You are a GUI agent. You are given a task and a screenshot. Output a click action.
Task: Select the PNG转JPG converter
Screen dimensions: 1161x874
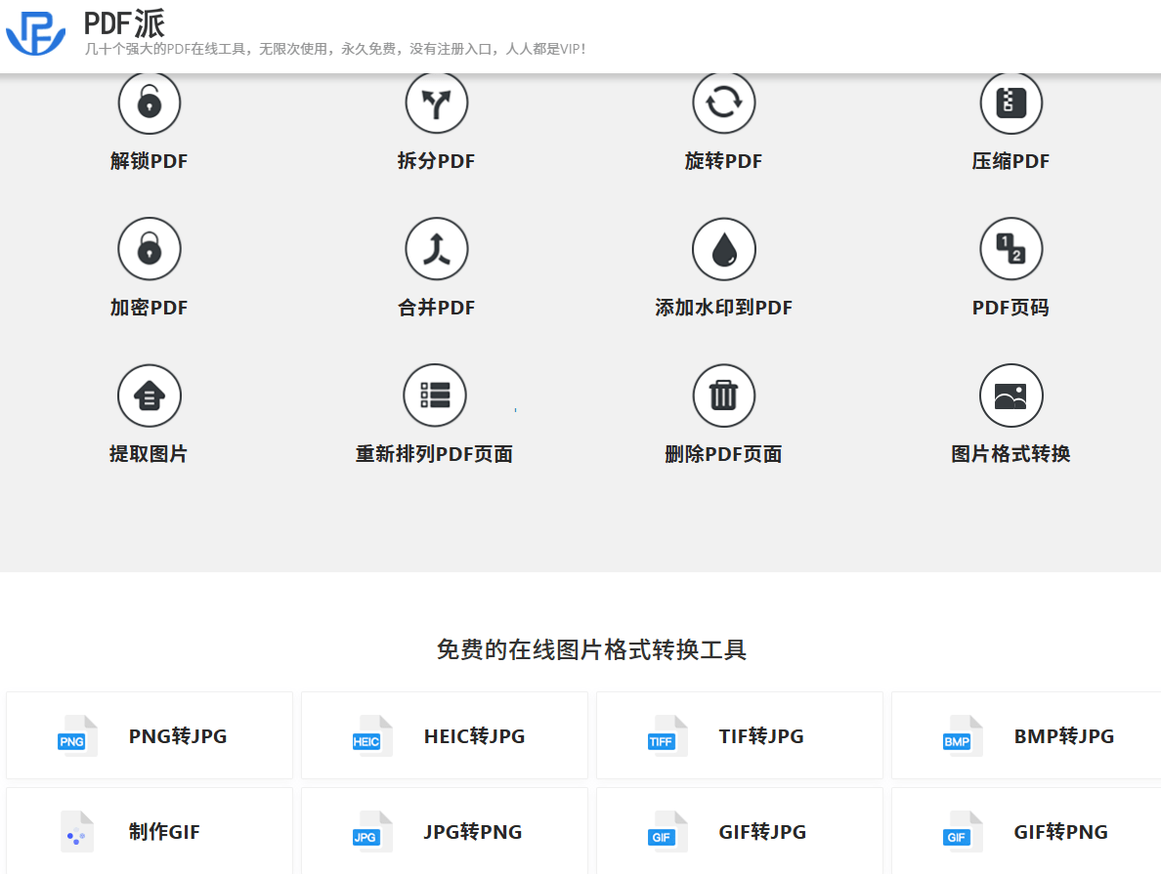pyautogui.click(x=149, y=735)
